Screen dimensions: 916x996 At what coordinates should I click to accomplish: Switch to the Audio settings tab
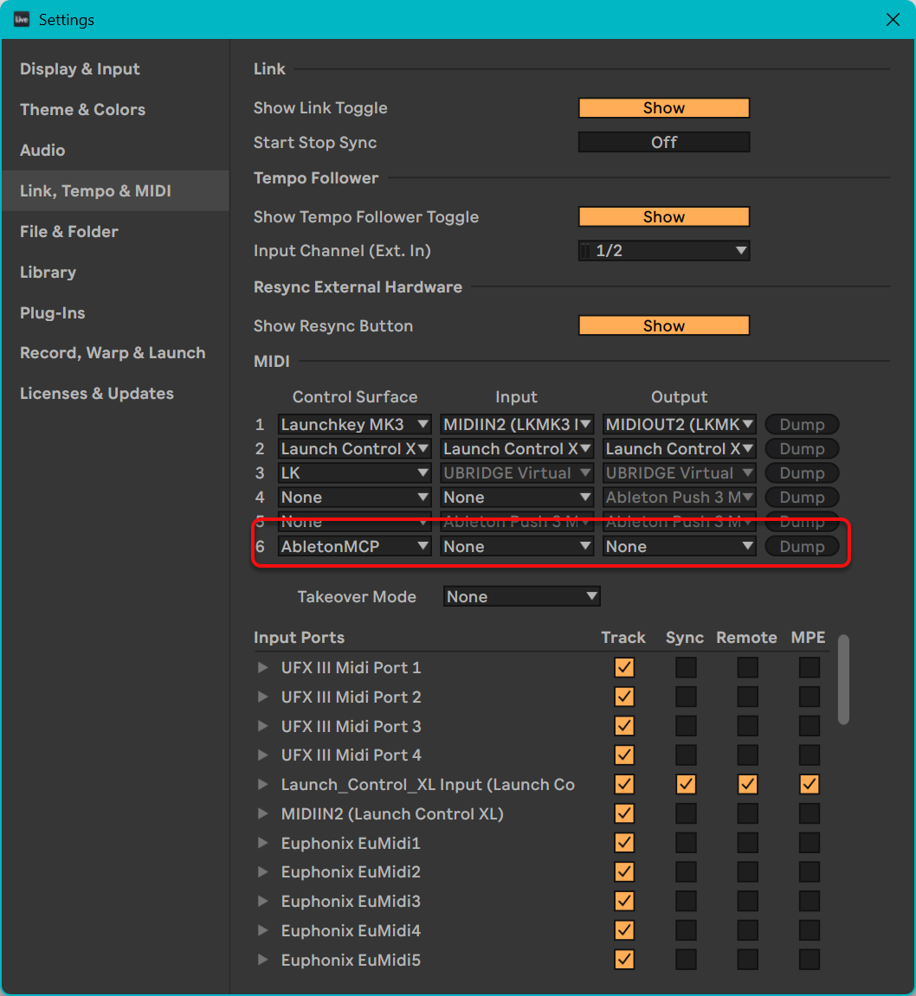(x=42, y=151)
